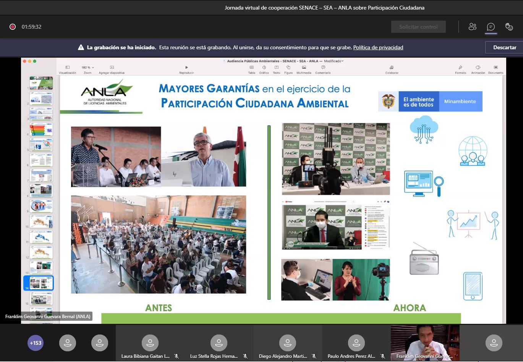Toggle the Documento inspector panel
Screen dimensions: 523x362
coord(495,68)
